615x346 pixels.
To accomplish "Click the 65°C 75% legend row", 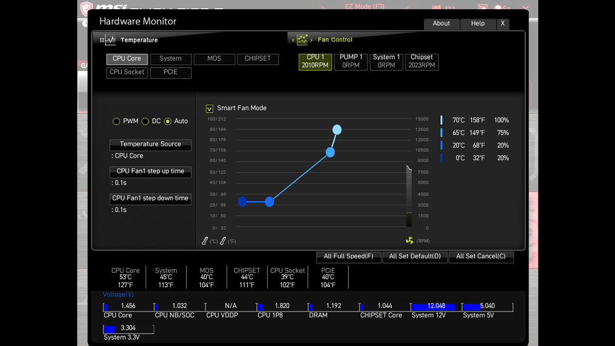I will (x=475, y=133).
